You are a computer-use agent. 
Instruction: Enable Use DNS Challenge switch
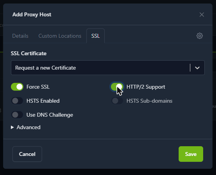click(x=17, y=115)
